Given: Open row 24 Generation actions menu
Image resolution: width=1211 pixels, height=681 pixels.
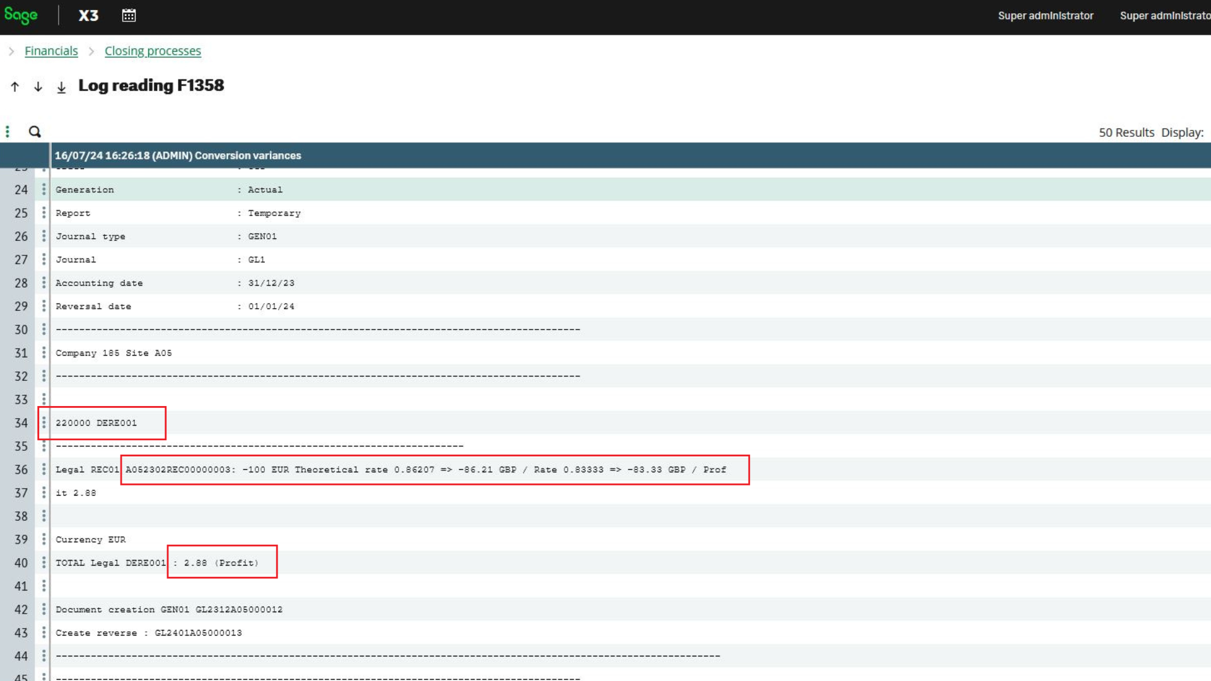Looking at the screenshot, I should pyautogui.click(x=44, y=189).
